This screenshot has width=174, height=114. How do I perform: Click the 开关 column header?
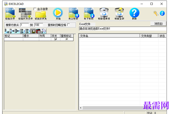pyautogui.click(x=56, y=36)
